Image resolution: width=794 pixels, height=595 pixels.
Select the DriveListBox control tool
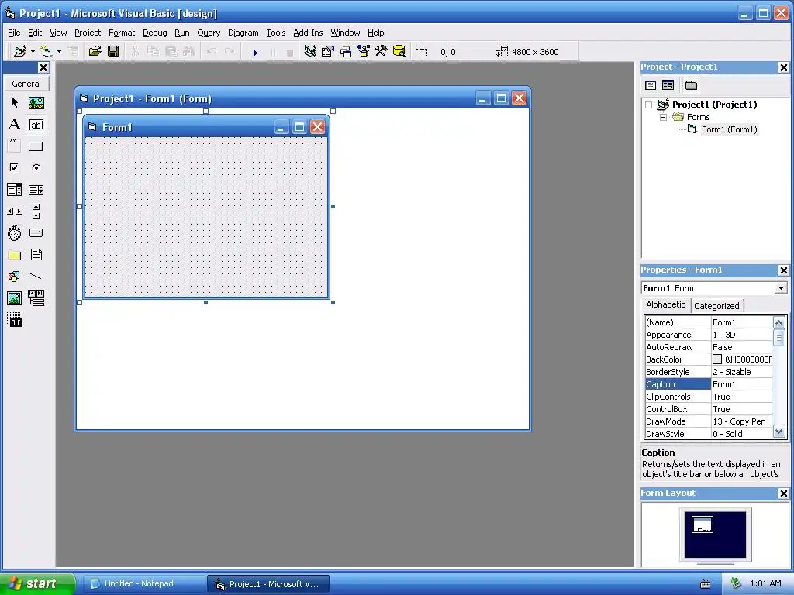(x=36, y=233)
